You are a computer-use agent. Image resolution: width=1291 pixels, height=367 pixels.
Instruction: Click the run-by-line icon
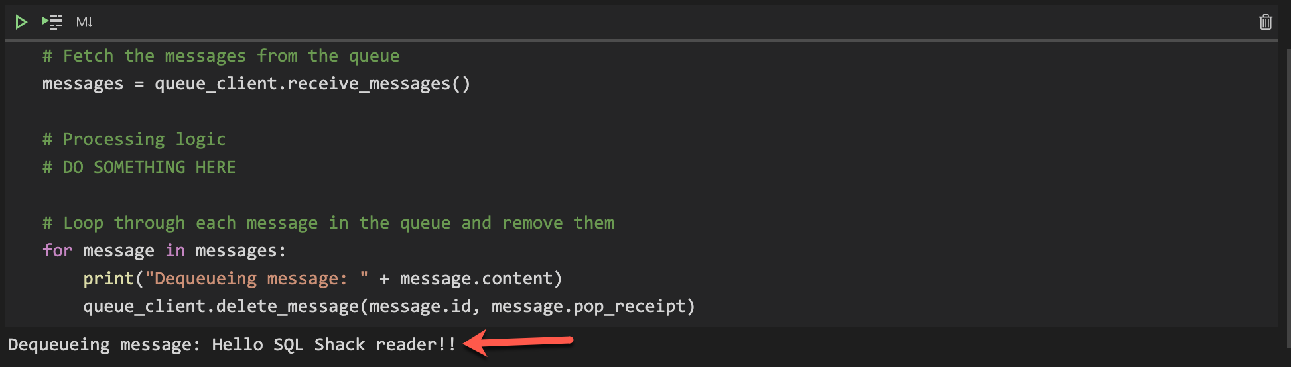[52, 22]
